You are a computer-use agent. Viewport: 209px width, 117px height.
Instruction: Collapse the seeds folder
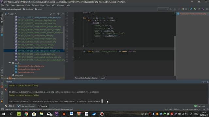pyautogui.click(x=10, y=63)
